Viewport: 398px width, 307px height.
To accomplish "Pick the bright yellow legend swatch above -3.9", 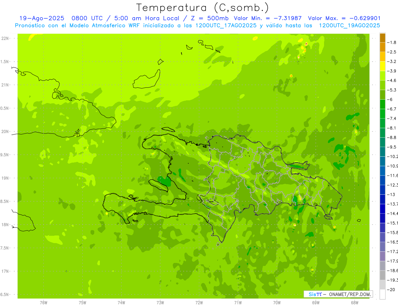I will [382, 66].
